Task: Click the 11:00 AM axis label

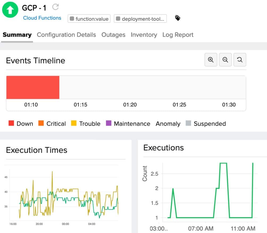Action: pos(243,228)
